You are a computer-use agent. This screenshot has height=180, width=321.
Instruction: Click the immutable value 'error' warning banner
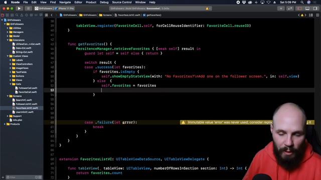coord(247,122)
